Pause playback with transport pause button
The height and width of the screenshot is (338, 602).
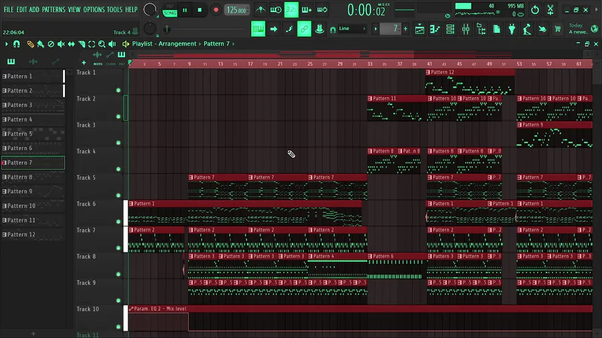(x=185, y=10)
